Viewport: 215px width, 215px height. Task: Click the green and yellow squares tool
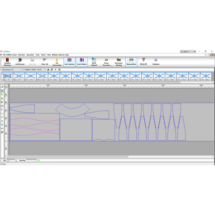coord(2,95)
